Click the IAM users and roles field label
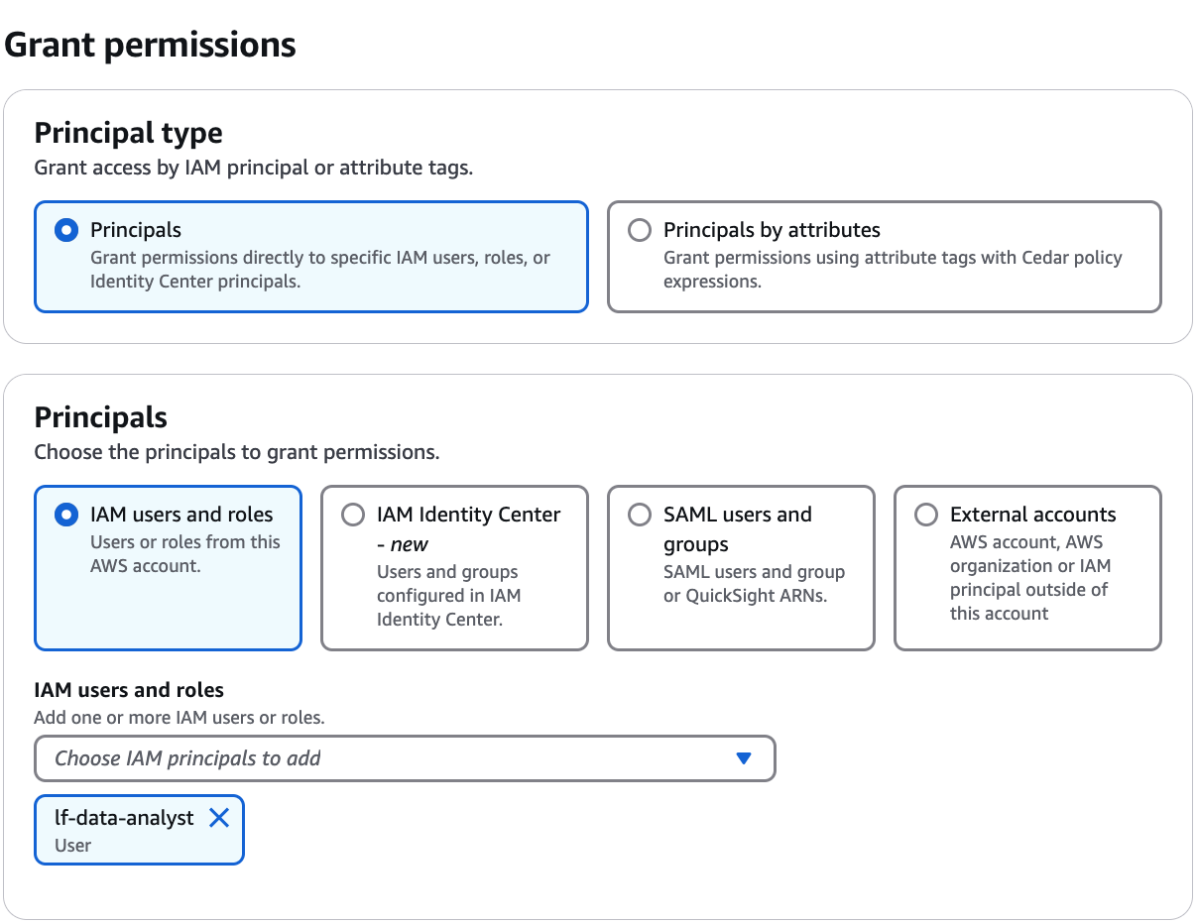 (x=129, y=690)
